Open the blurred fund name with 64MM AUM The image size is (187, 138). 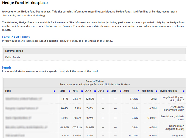coord(22,108)
